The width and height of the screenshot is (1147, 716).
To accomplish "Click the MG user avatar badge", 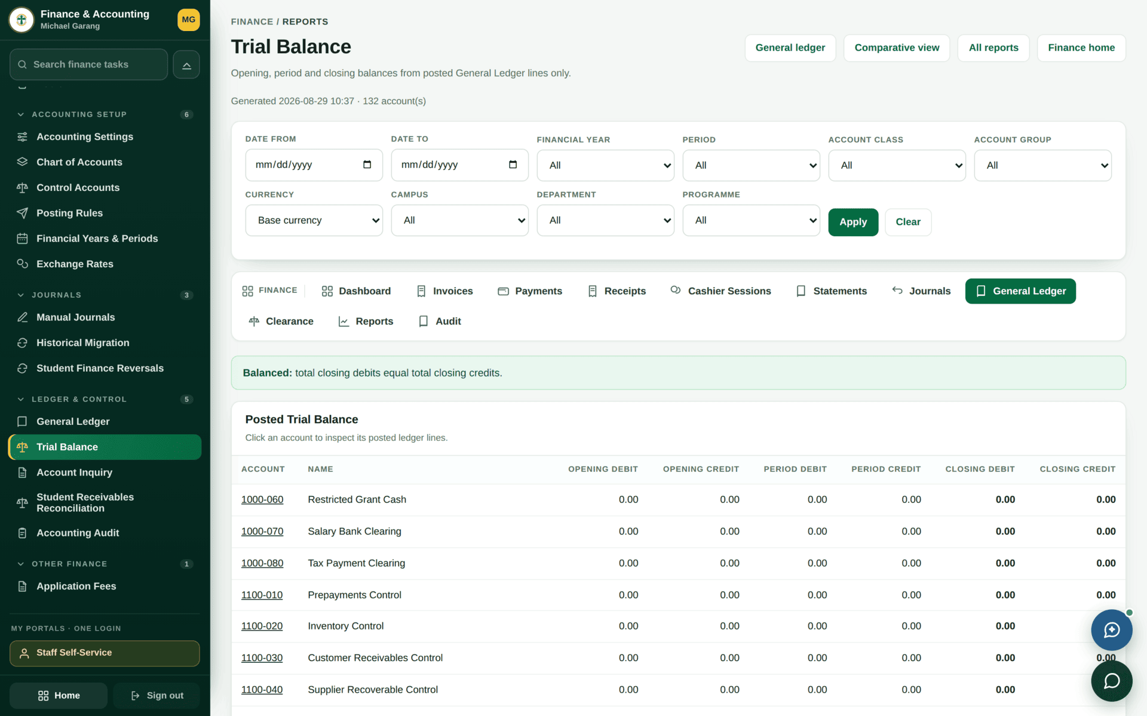I will pos(189,20).
